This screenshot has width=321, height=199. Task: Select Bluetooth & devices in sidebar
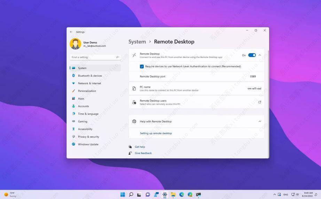click(x=90, y=76)
